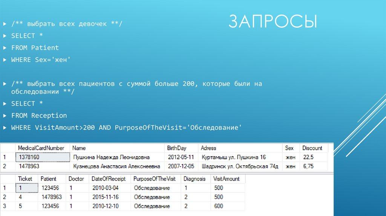Click the WHERE Sex='жен' query line
The height and width of the screenshot is (216, 386).
click(x=41, y=59)
